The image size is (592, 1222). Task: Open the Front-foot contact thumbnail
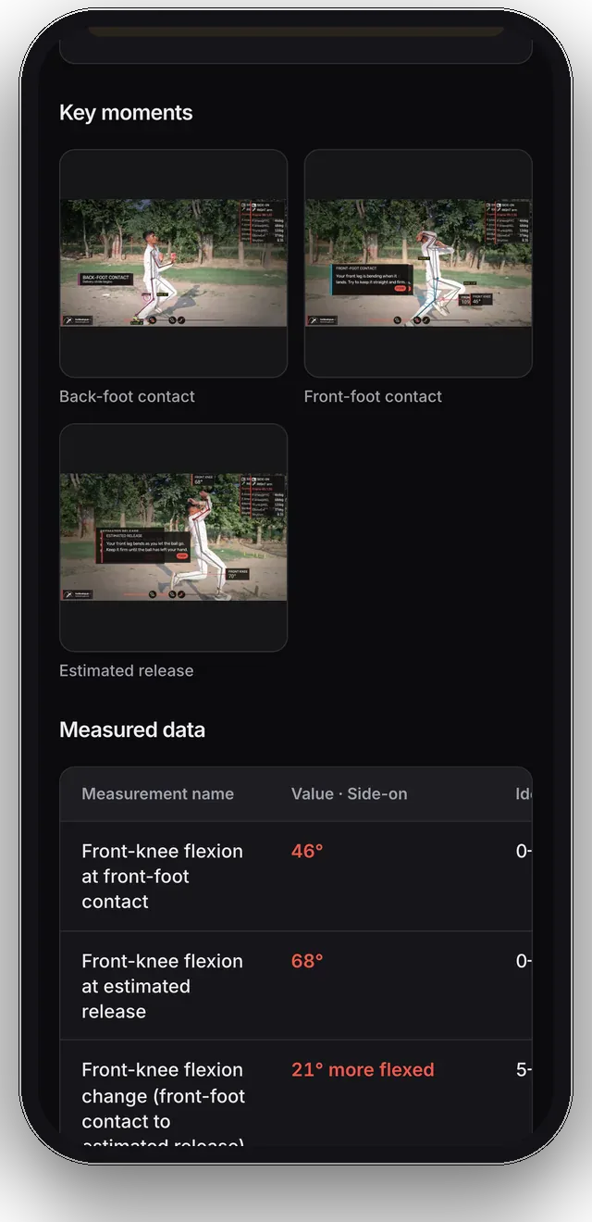pyautogui.click(x=418, y=263)
